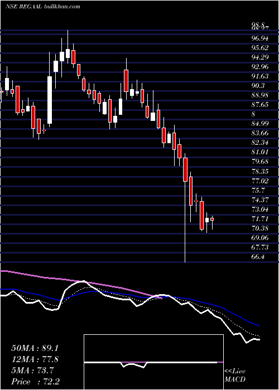Viewport: 279px width, 390px height.
Task: Select the 91.63 price level label
Action: click(x=260, y=76)
